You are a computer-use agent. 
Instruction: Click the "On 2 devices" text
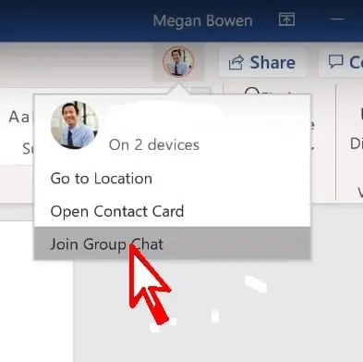coord(154,144)
